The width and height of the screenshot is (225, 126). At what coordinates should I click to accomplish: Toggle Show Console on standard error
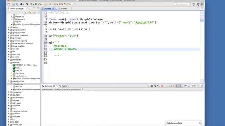(181, 86)
